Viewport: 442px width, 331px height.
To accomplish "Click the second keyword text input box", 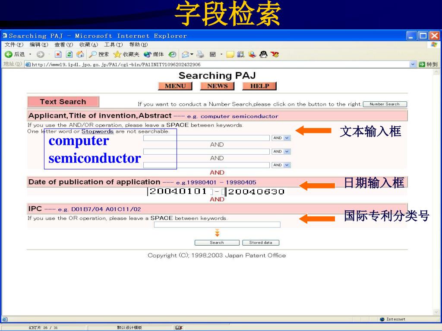I will 206,151.
